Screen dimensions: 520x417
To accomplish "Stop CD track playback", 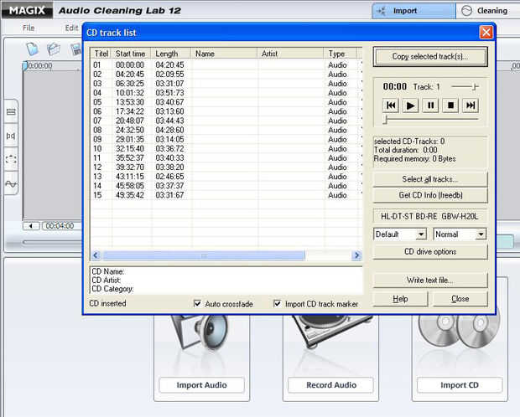I will pyautogui.click(x=450, y=106).
